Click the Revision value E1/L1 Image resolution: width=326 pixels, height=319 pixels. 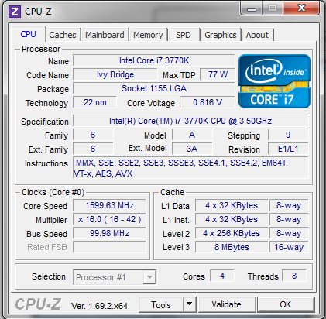tap(288, 149)
